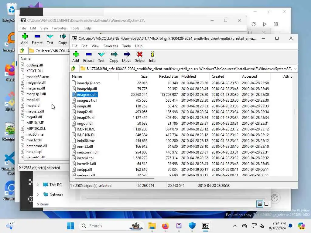The width and height of the screenshot is (311, 233).
Task: Sort by Size column header
Action: 134,76
